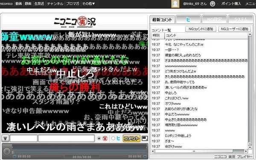Viewport: 256px width, 160px height.
Task: Select comment row 凄いレベルの雨ざまああああw
Action: tap(200, 87)
